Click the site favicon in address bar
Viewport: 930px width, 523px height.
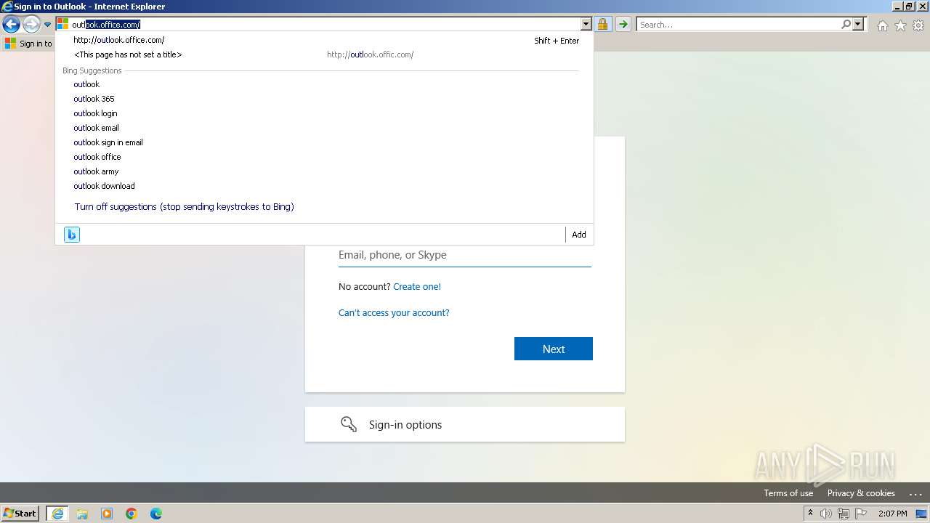click(62, 24)
